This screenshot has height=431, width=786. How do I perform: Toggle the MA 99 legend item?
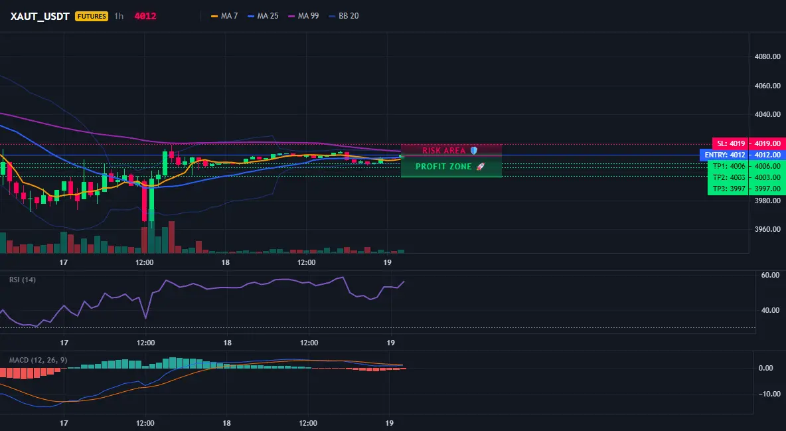(x=304, y=16)
